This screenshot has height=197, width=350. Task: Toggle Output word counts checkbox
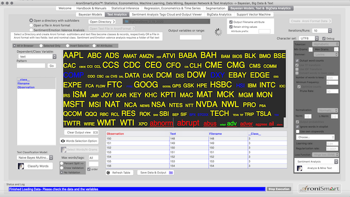[297, 61]
